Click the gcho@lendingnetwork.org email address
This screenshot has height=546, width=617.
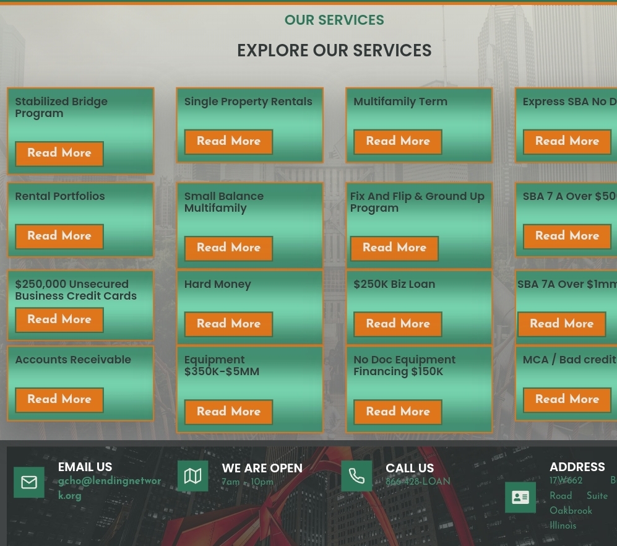(109, 488)
